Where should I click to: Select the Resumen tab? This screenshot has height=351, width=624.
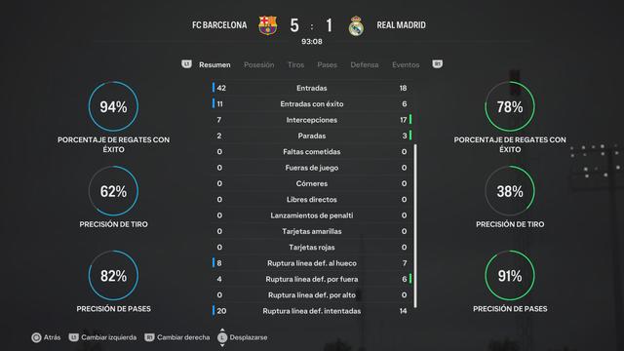214,65
